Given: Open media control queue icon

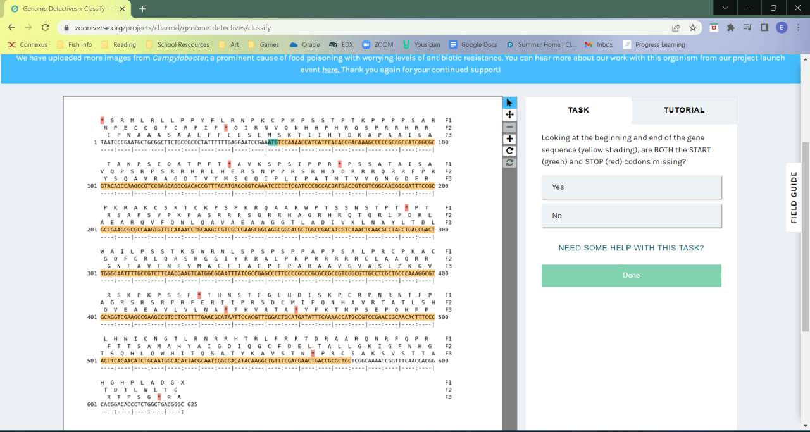Looking at the screenshot, I should click(x=747, y=28).
